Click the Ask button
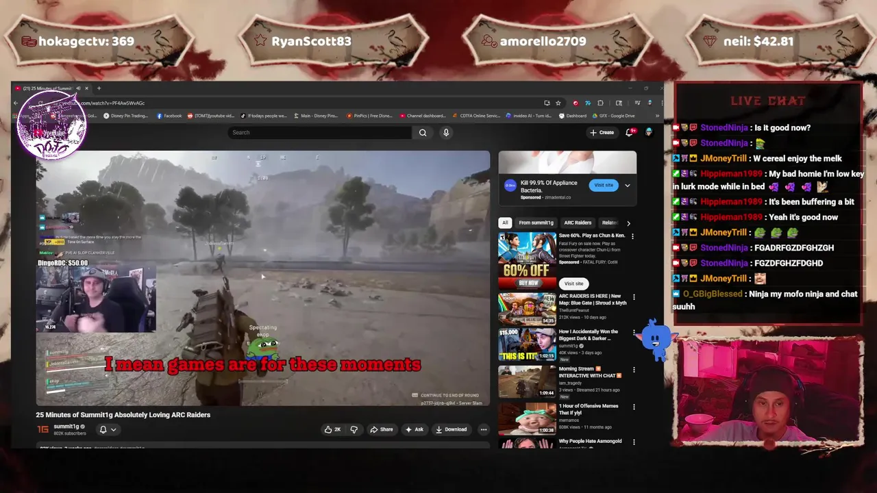The width and height of the screenshot is (877, 493). tap(415, 429)
